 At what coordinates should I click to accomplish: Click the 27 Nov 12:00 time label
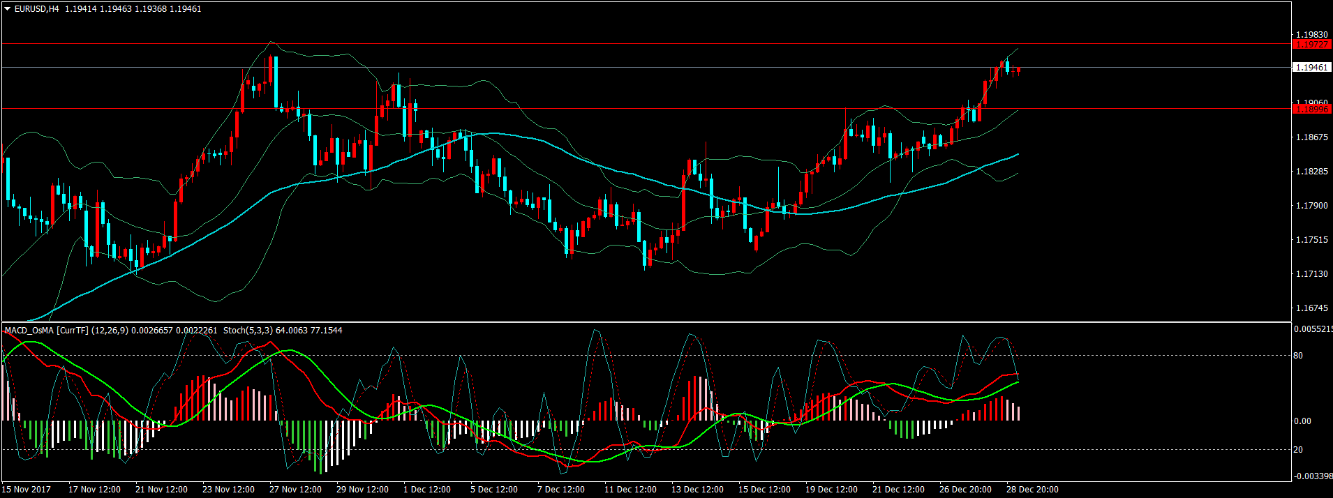tap(295, 490)
